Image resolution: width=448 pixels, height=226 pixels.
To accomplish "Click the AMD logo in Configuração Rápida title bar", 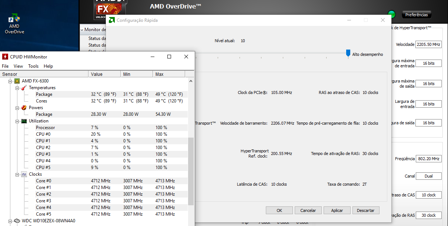I will [x=111, y=20].
